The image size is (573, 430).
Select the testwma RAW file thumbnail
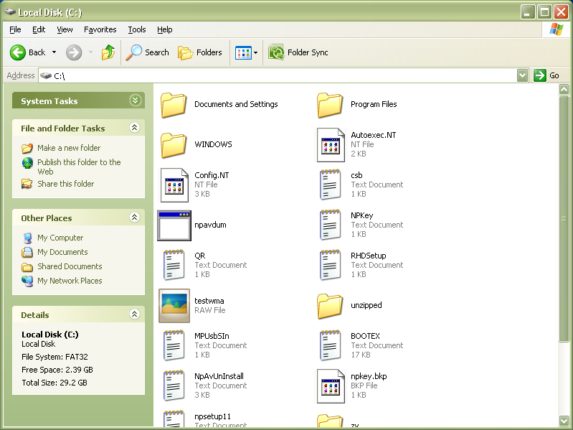pos(174,306)
